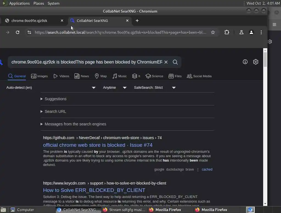This screenshot has height=213, width=281.
Task: Switch to CollabNet SearXNG taskbar item
Action: (x=78, y=210)
